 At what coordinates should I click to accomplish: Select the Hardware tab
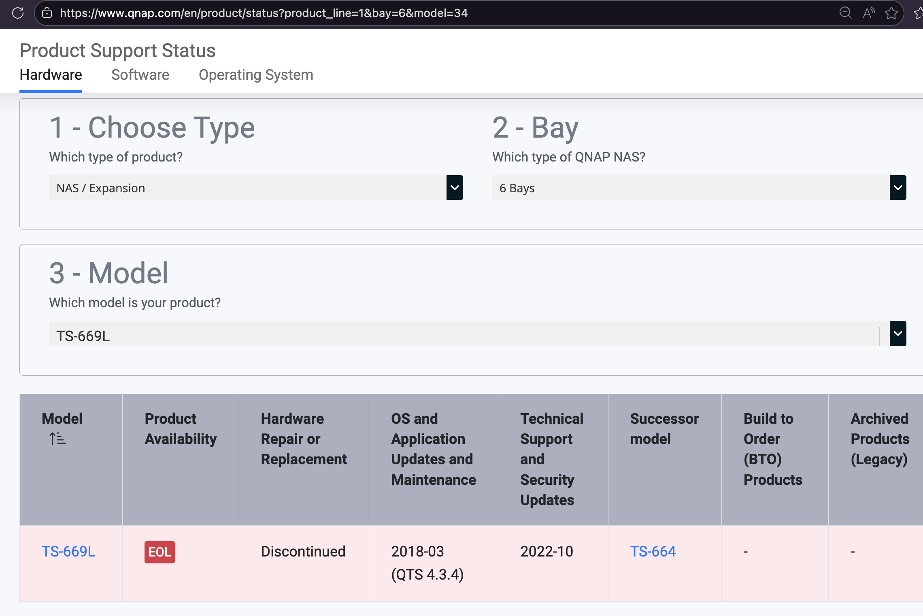(x=51, y=75)
